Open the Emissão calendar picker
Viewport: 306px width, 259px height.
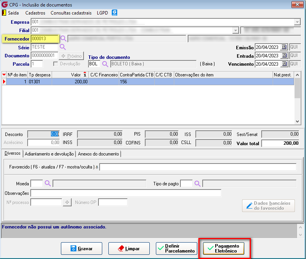pos(284,47)
